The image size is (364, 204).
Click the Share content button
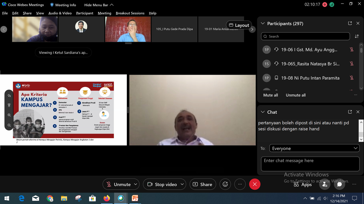tap(203, 184)
